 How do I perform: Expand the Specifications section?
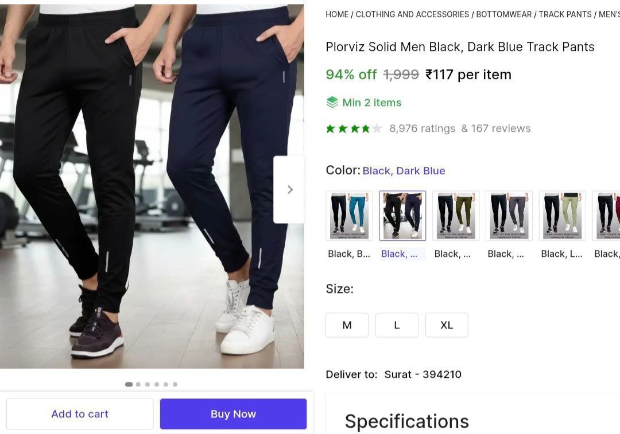pos(406,420)
